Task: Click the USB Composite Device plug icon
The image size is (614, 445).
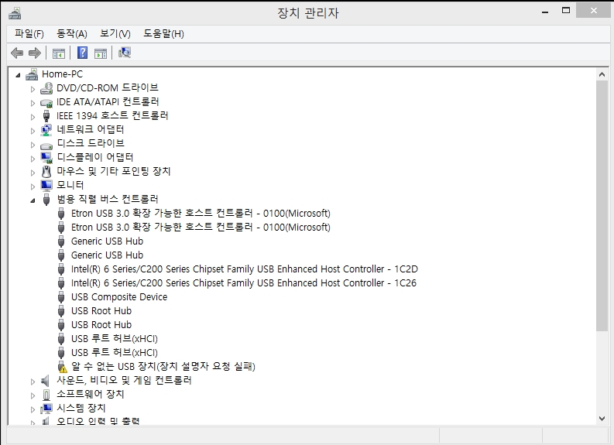Action: [61, 297]
